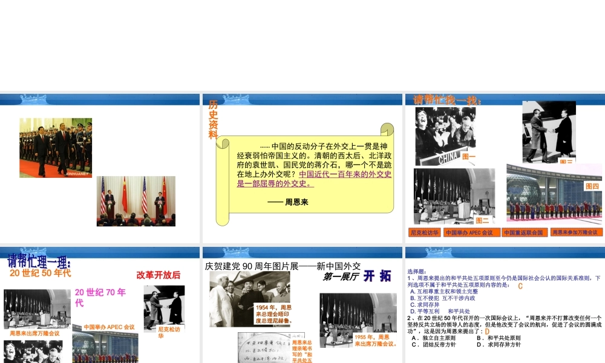This screenshot has height=363, width=605.
Task: Click the 图四 label
Action: (592, 186)
